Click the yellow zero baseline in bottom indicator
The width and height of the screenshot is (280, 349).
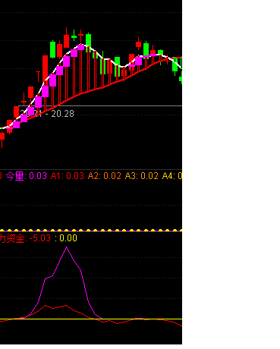[91, 319]
